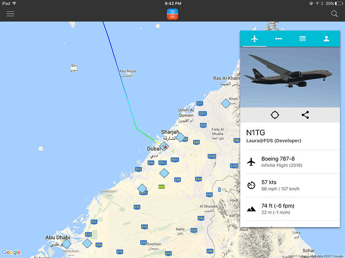Open the pilot profile tab

tap(326, 39)
